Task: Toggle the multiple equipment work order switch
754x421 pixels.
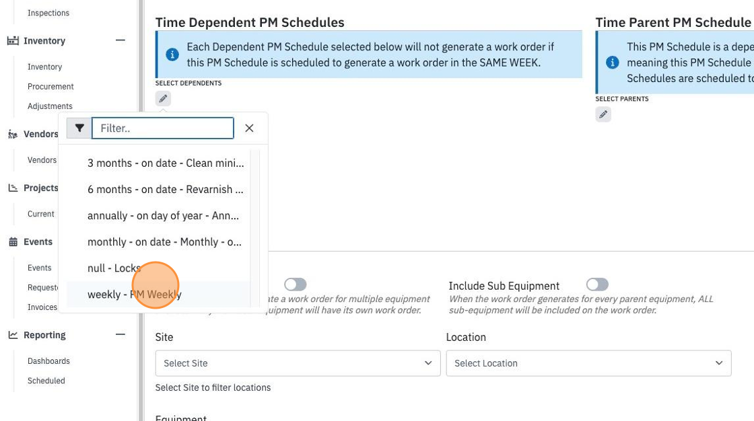Action: (x=296, y=284)
